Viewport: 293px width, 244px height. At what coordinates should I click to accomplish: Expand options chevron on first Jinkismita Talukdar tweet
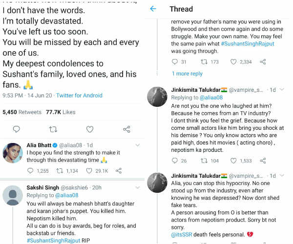click(x=282, y=90)
